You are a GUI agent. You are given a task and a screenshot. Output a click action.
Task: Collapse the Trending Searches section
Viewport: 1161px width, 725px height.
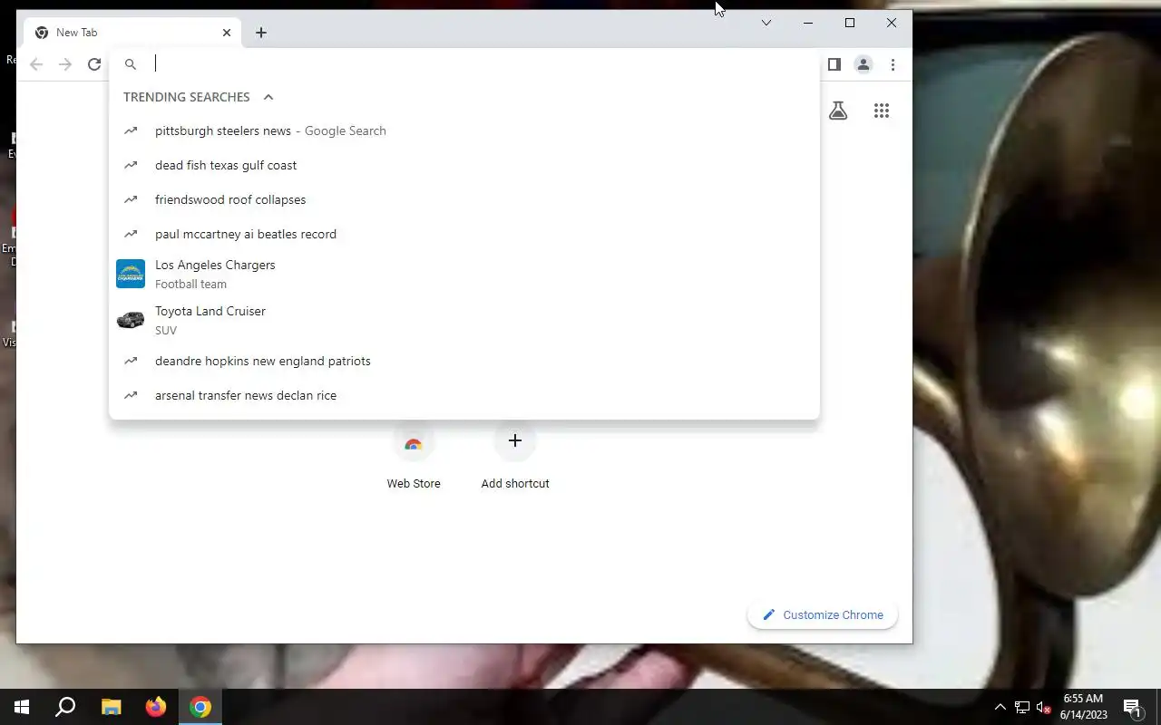[x=268, y=97]
